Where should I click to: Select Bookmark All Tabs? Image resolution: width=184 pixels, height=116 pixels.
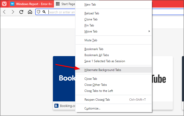point(114,55)
